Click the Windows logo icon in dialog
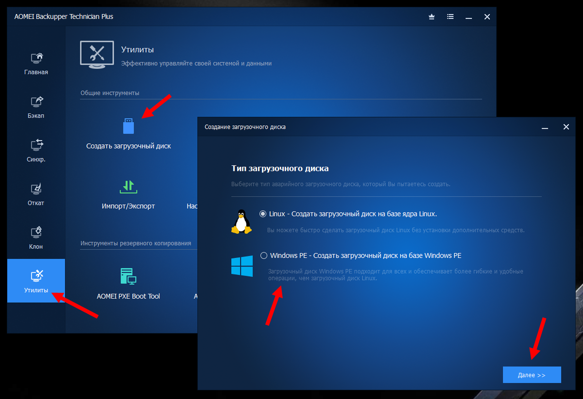 [x=242, y=266]
